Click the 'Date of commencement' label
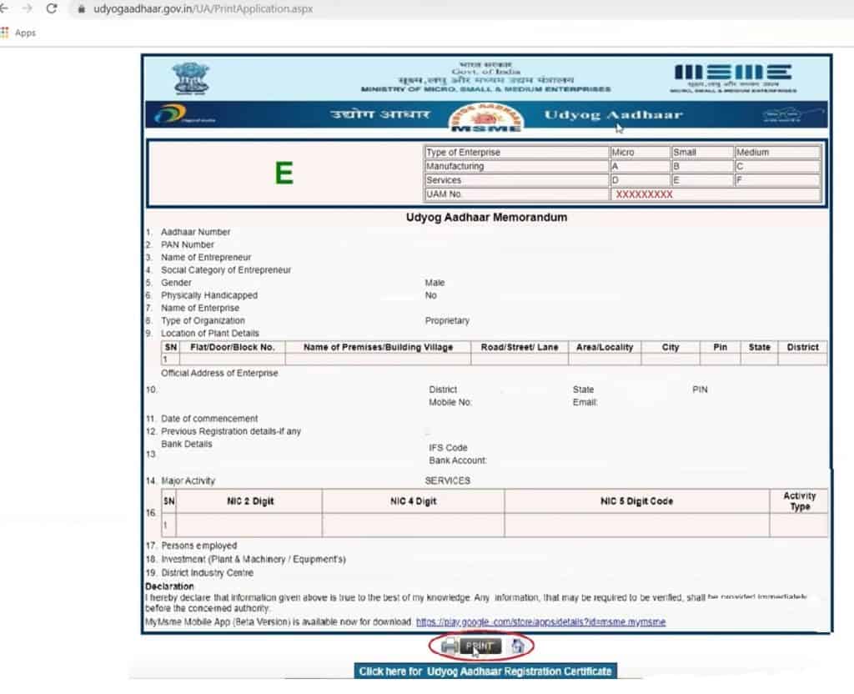This screenshot has height=694, width=854. (209, 419)
